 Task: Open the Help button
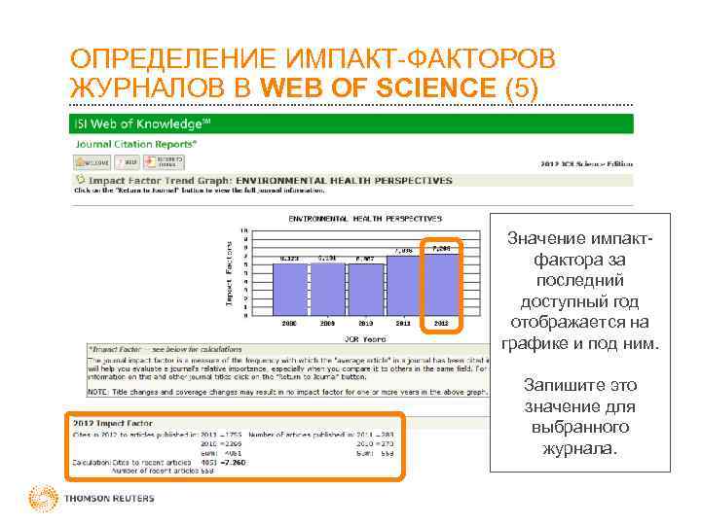tap(128, 162)
